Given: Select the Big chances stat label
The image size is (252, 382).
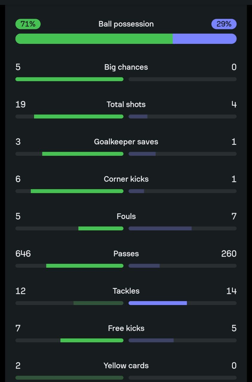Looking at the screenshot, I should click(x=126, y=67).
